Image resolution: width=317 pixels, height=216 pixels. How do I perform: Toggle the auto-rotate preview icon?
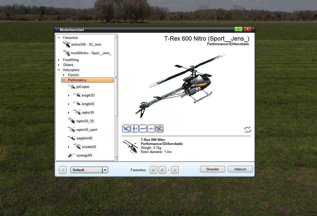(x=160, y=129)
